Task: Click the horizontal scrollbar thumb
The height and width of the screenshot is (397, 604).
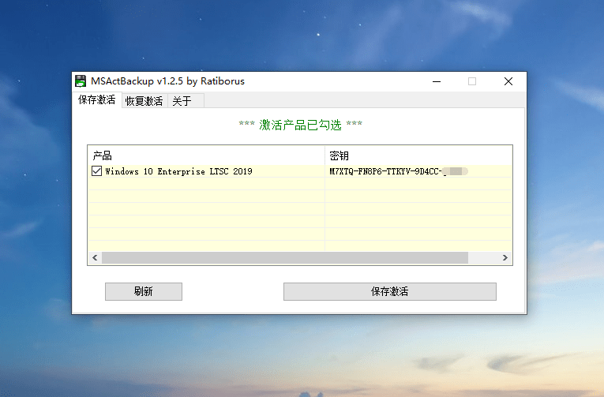Action: point(285,257)
